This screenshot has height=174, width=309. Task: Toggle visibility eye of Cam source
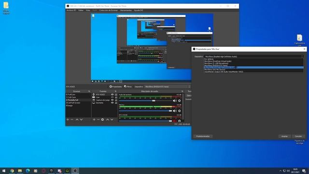pos(112,97)
